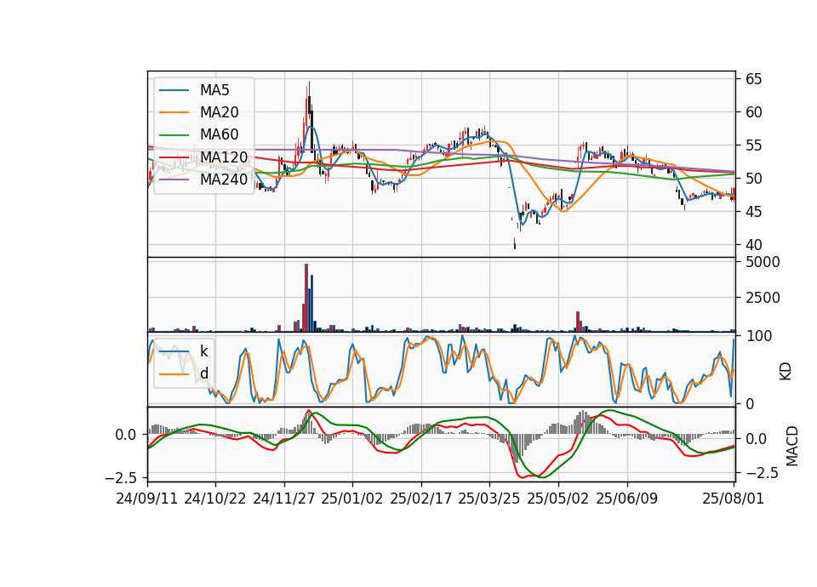Click the lowest candlestick near 40
This screenshot has width=817, height=587.
click(x=515, y=243)
